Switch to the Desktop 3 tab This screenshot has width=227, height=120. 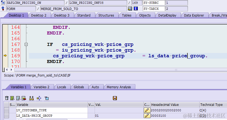coord(62,15)
